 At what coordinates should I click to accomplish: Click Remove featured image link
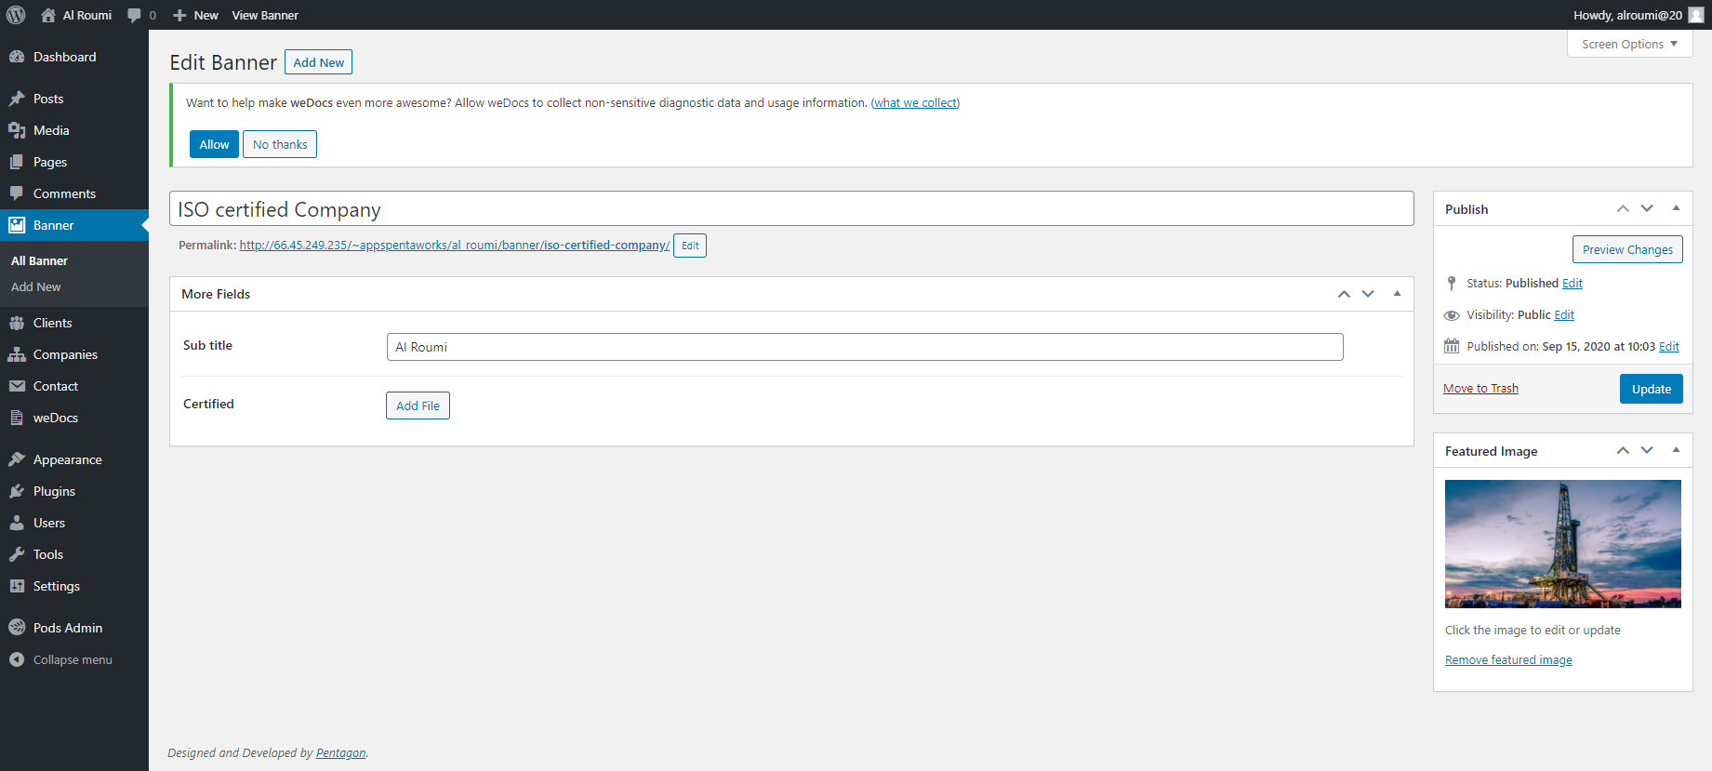(x=1508, y=660)
